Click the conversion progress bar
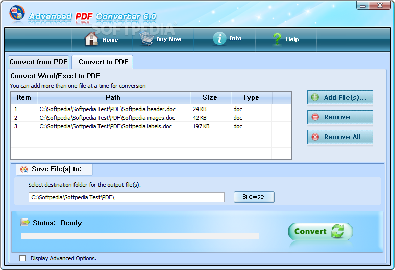395x270 pixels. pos(140,236)
